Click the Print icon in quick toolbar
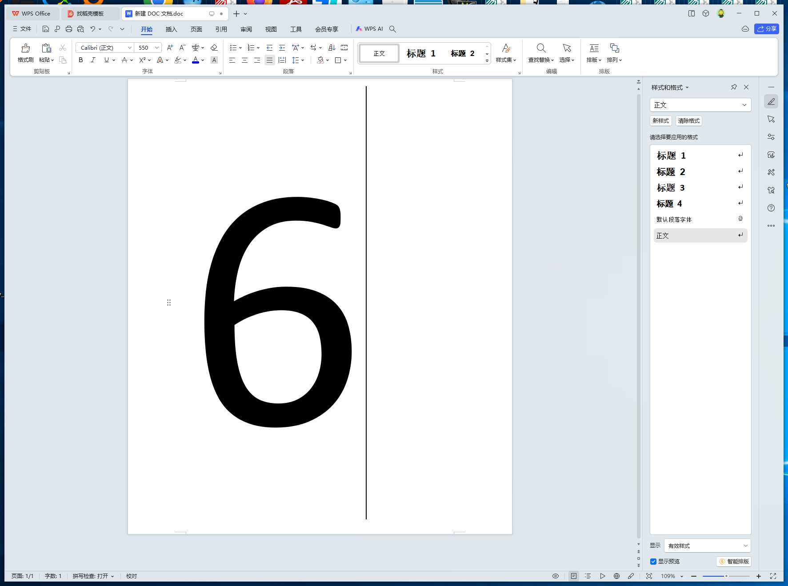The height and width of the screenshot is (586, 788). (x=68, y=29)
